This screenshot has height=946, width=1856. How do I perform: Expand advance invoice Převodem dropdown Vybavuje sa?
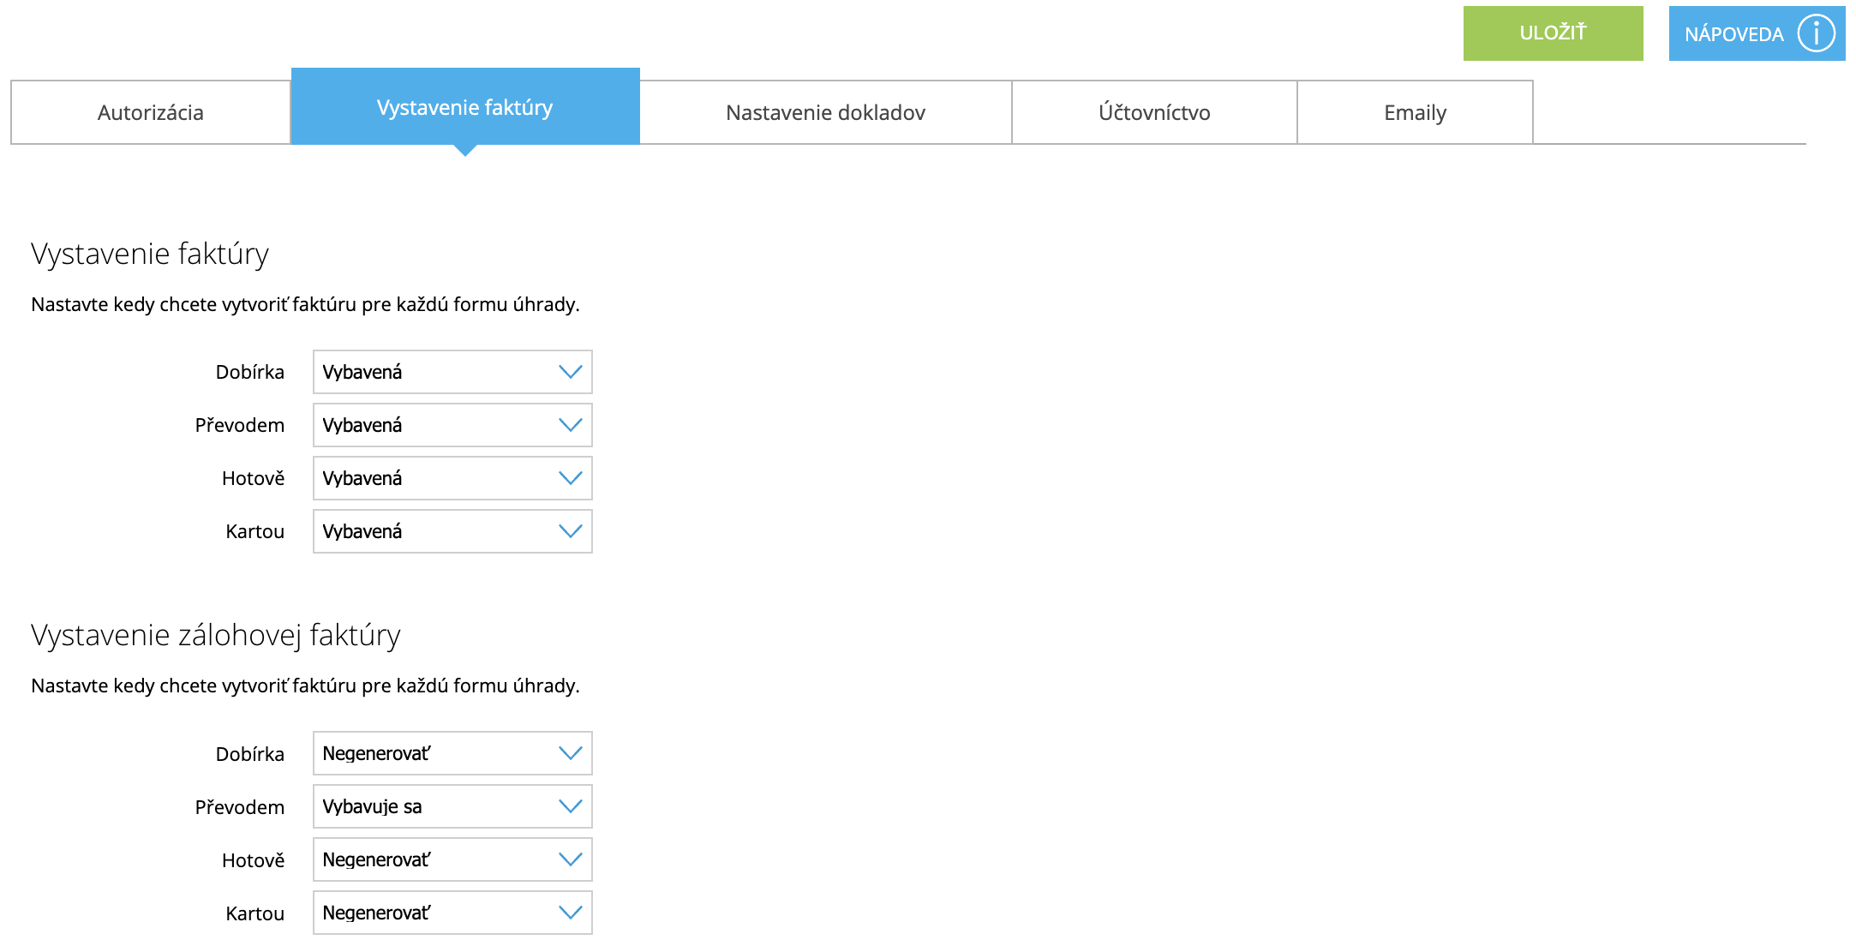click(x=452, y=806)
